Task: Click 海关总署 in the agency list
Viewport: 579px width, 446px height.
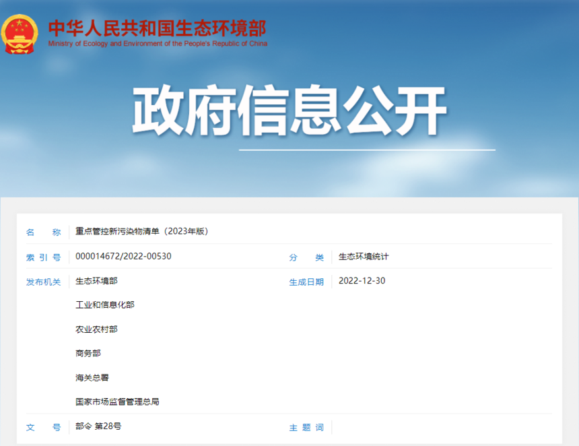Action: point(92,377)
